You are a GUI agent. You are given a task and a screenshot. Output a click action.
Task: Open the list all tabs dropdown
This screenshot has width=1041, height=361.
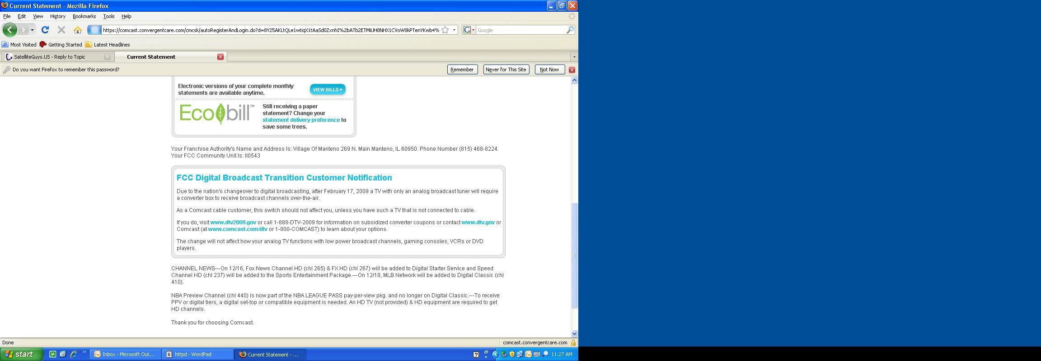coord(574,57)
